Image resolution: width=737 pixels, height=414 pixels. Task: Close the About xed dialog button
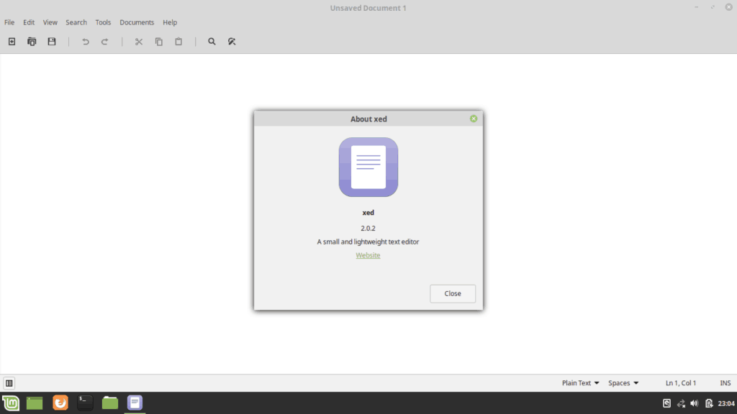click(453, 293)
